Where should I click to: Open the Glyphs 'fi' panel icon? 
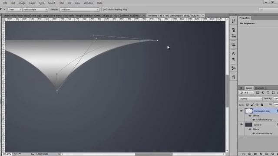pos(234,77)
